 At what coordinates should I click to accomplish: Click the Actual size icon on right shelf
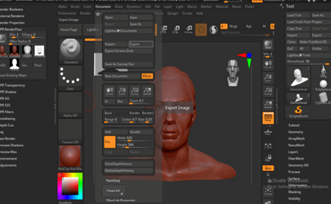click(x=268, y=90)
